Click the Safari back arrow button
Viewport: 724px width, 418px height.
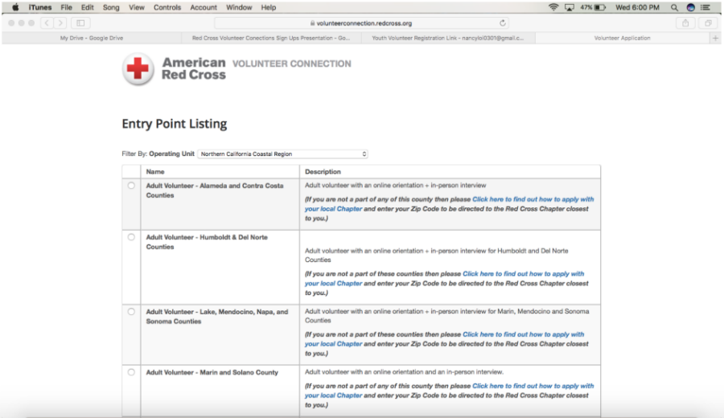click(x=46, y=23)
